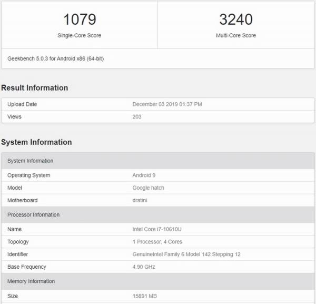316x304 pixels.
Task: Select the 4.90 GHz base frequency value
Action: point(144,267)
